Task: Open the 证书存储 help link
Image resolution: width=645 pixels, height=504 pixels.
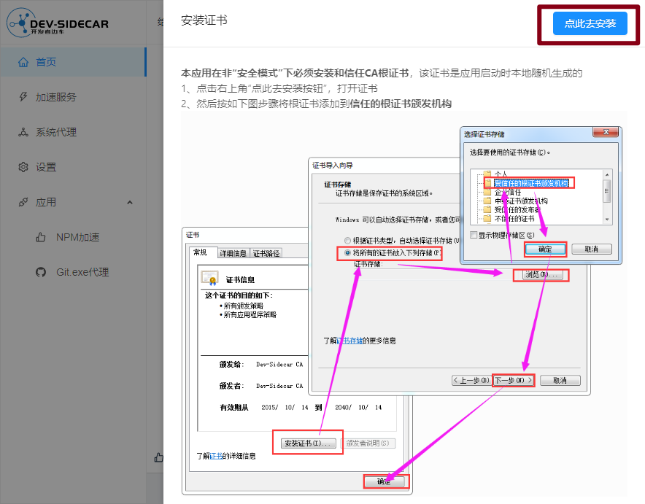Action: [349, 339]
